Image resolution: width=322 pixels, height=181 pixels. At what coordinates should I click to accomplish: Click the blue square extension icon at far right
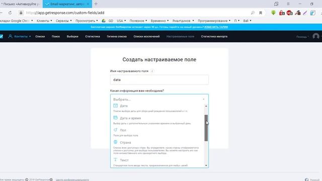(313, 13)
